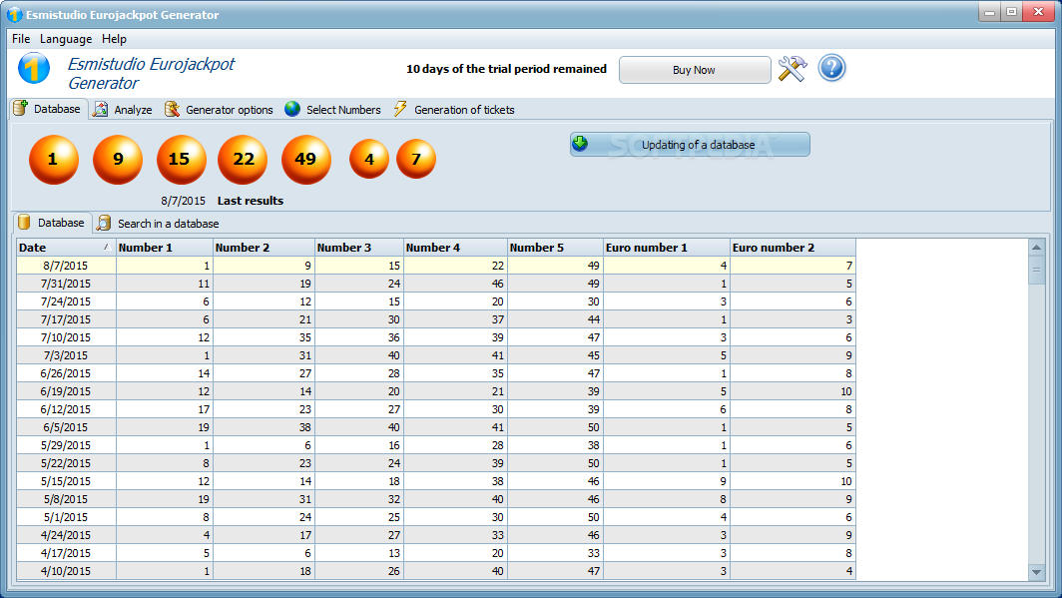Open the Help menu
This screenshot has height=598, width=1062.
coord(114,39)
